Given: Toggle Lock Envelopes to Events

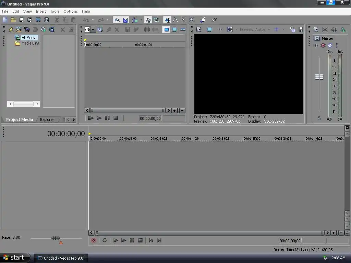Looking at the screenshot, I should click(x=148, y=20).
